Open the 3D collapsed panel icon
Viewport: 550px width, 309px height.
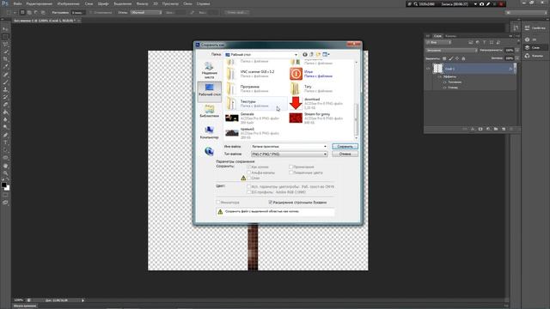click(x=527, y=39)
